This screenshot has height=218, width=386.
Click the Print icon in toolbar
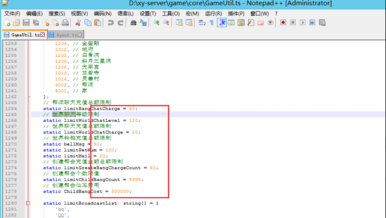click(65, 23)
